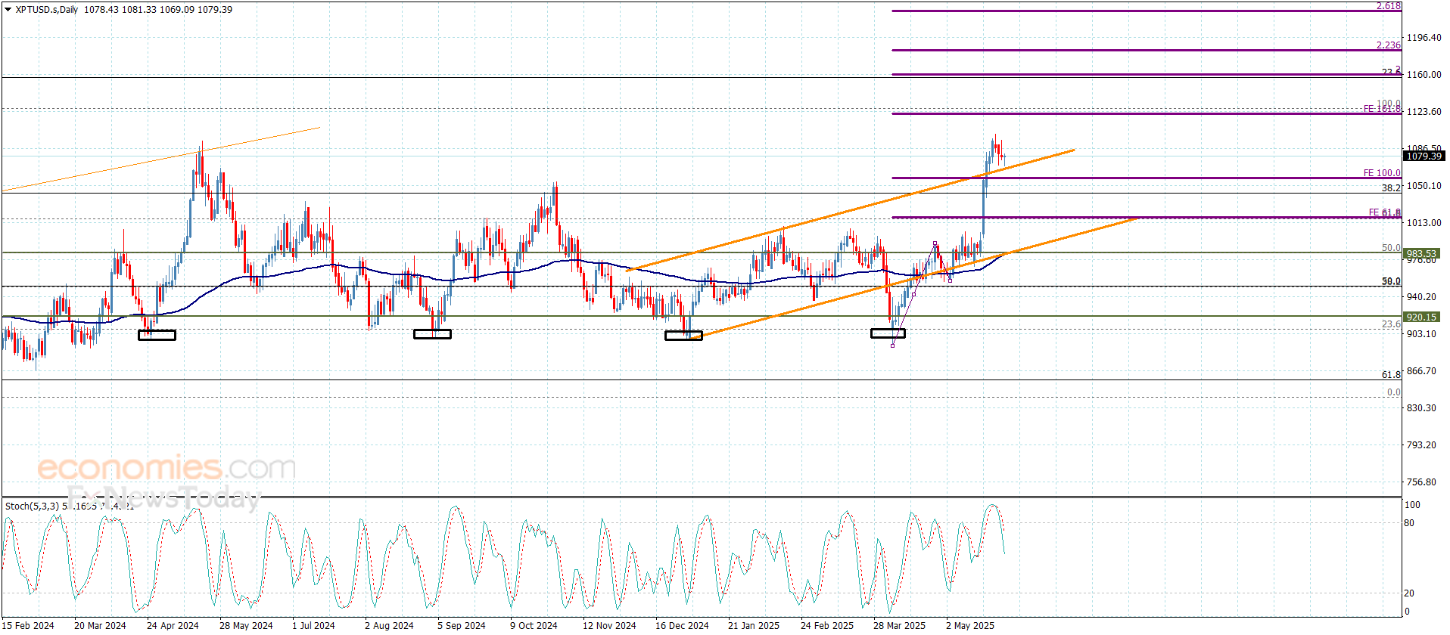Click the 793.20 price axis label

pos(1422,445)
